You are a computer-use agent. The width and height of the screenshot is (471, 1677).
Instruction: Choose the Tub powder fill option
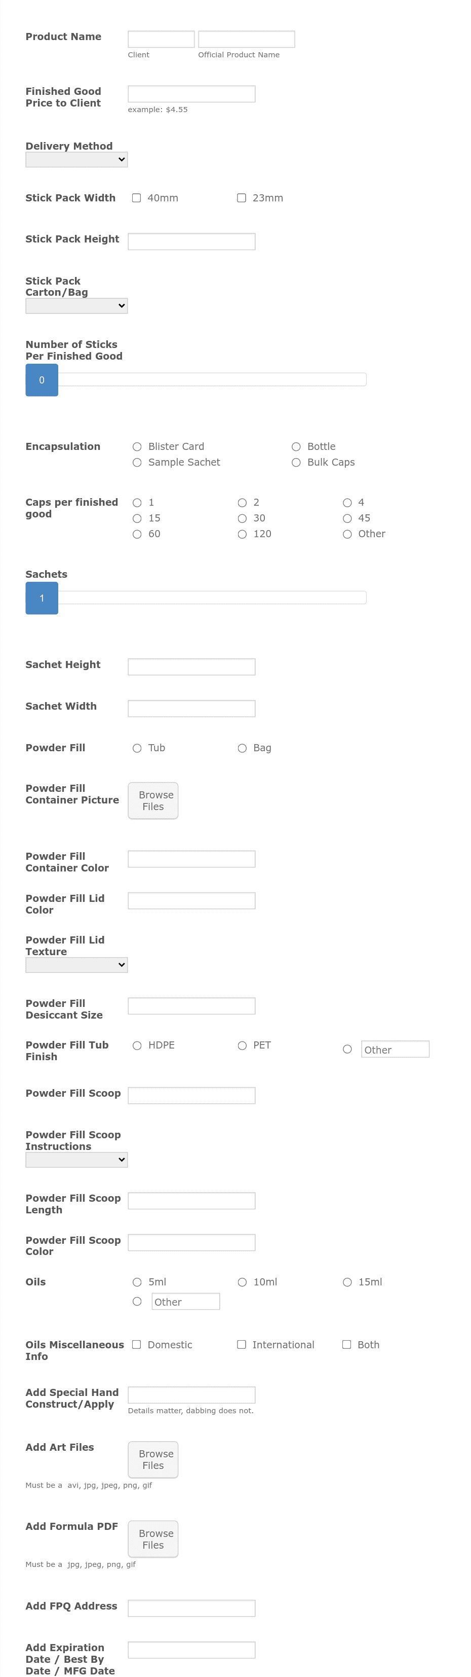pyautogui.click(x=137, y=748)
